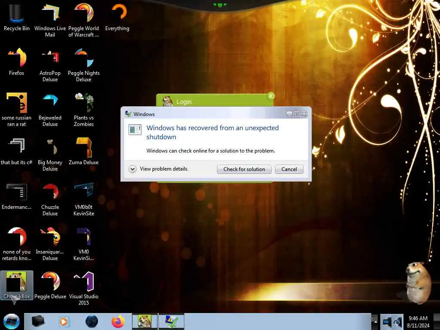This screenshot has width=440, height=330.
Task: Open the network tray icon
Action: point(387,322)
